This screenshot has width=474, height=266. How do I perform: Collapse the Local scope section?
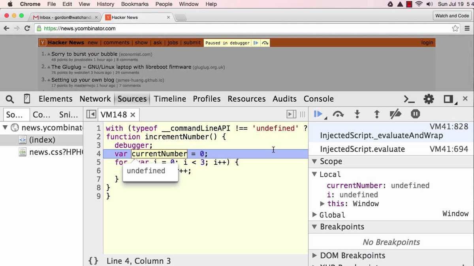point(314,174)
